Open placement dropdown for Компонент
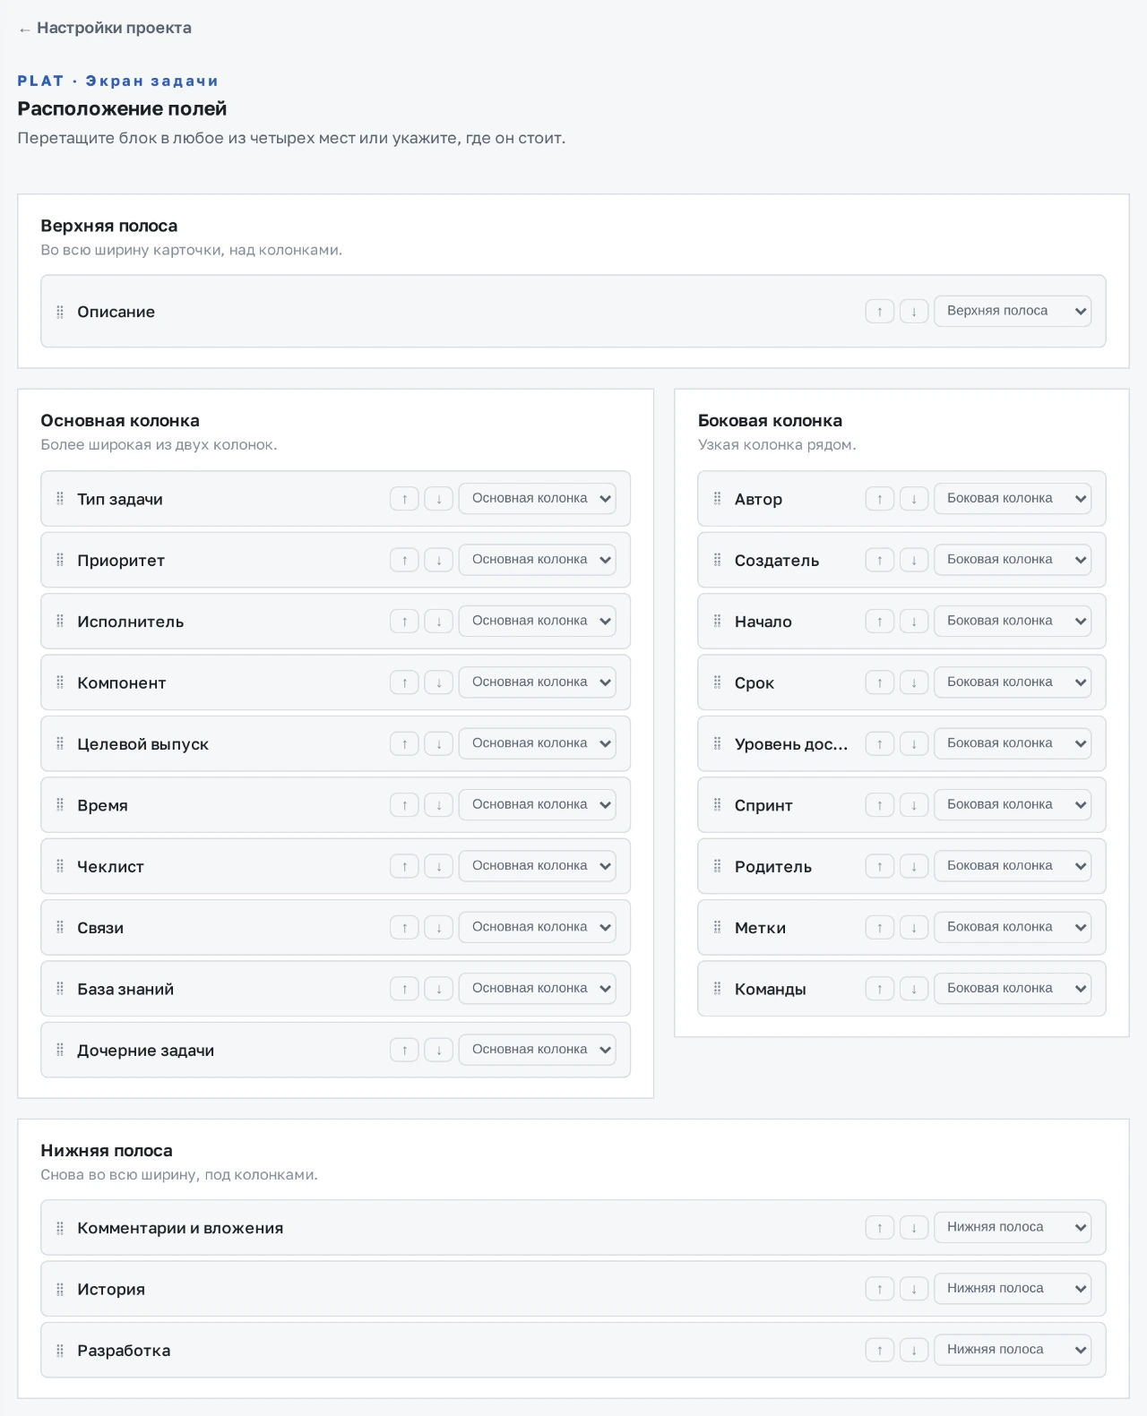The image size is (1147, 1416). 538,682
